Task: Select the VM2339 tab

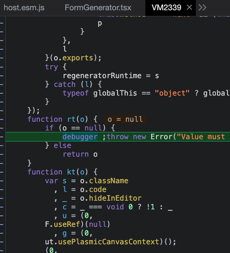Action: tap(166, 8)
